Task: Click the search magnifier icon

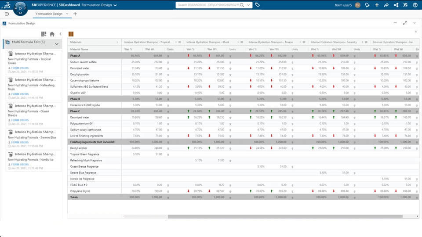Action: click(x=242, y=5)
